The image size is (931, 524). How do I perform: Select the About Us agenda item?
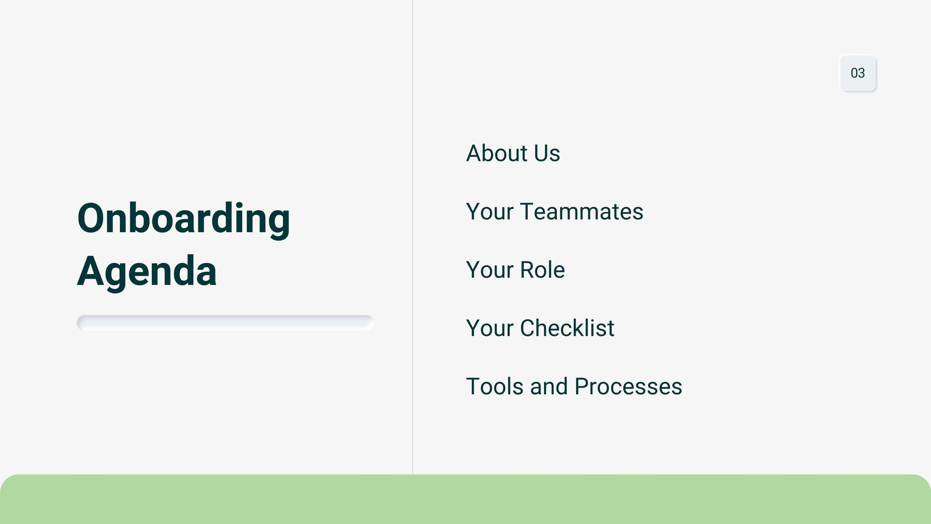[x=513, y=154]
